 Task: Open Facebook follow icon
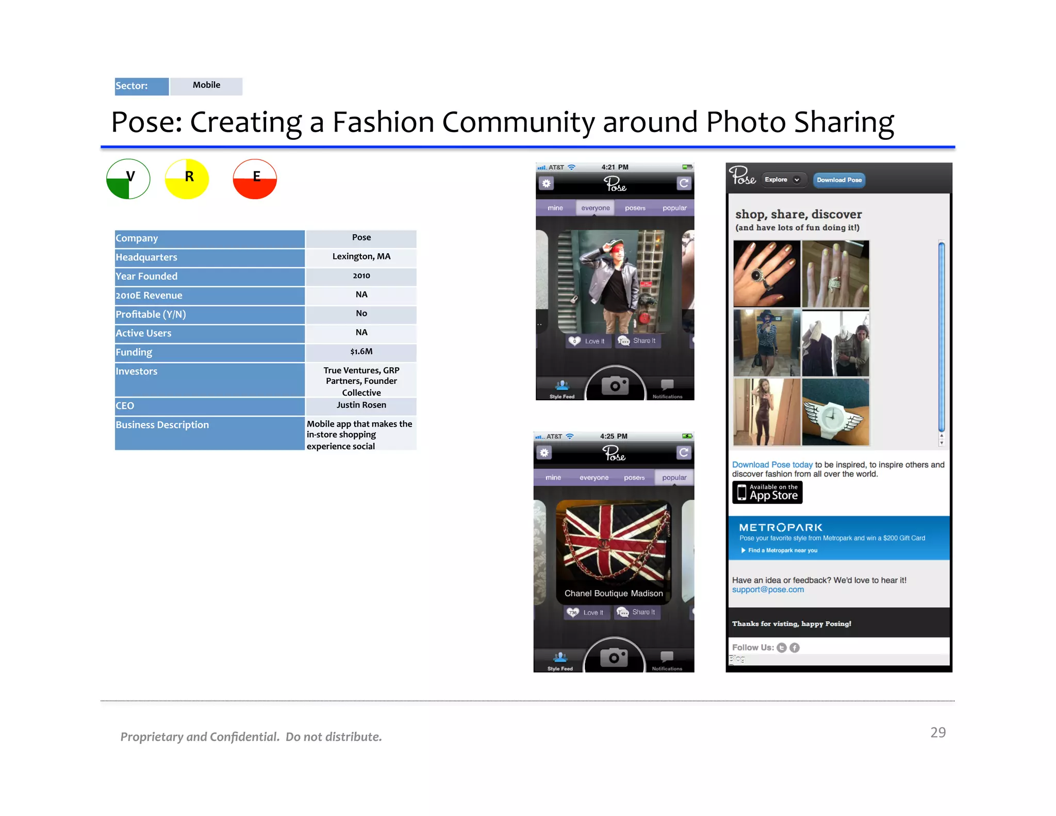click(x=795, y=648)
